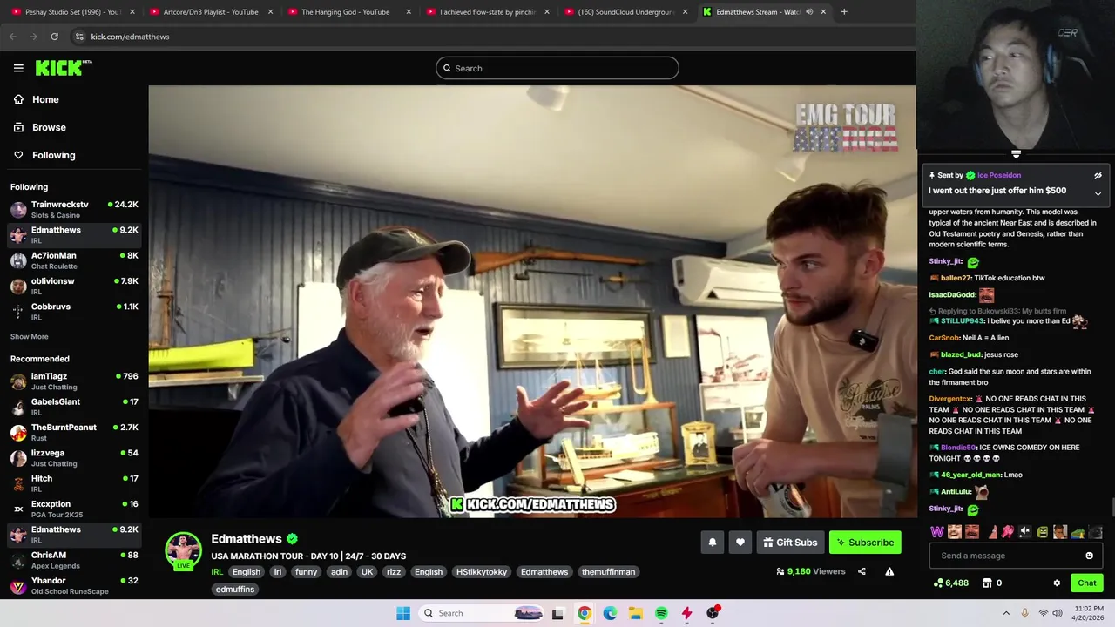
Task: Open Spotify from the taskbar
Action: click(661, 613)
